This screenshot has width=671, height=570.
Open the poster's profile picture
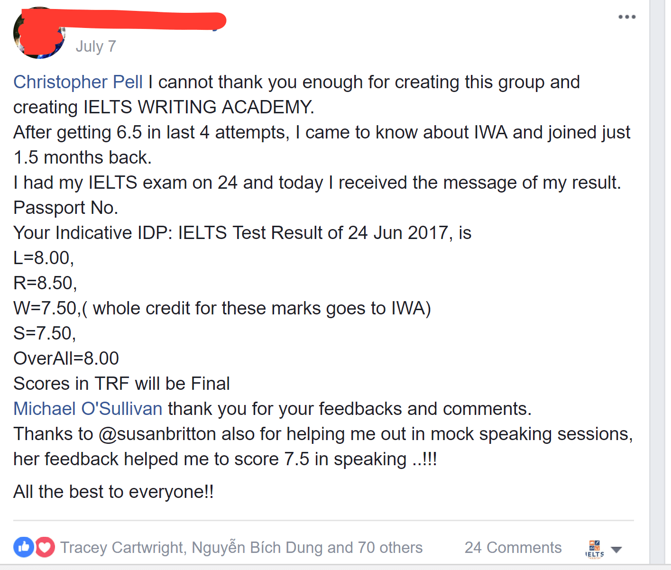click(39, 33)
